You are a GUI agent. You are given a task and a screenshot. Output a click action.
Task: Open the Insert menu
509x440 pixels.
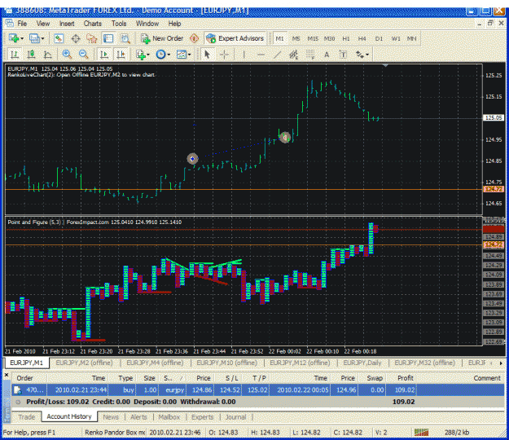click(x=67, y=24)
